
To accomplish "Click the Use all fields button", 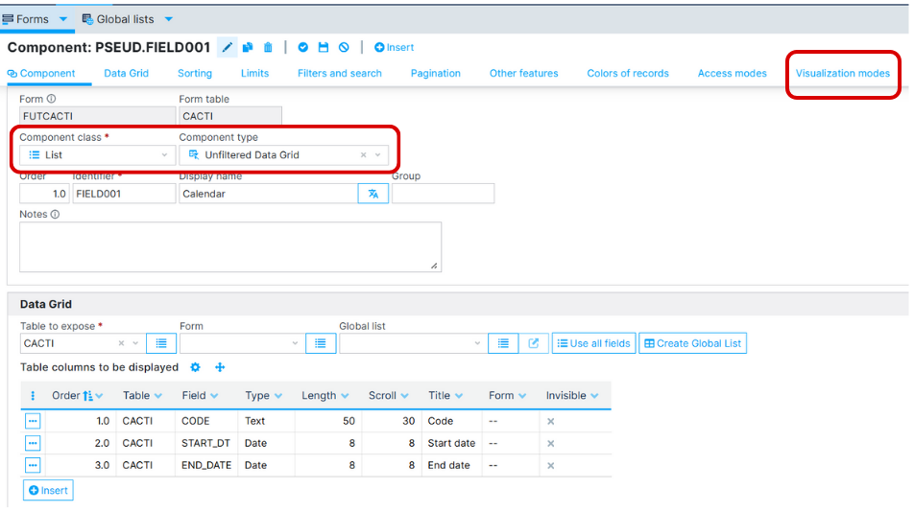I will tap(593, 343).
